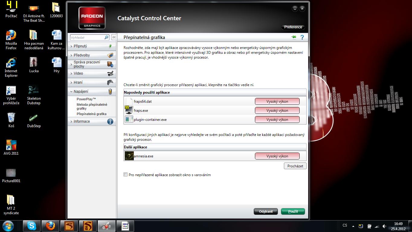Expand the Připnutý section
The height and width of the screenshot is (232, 412).
[x=80, y=46]
